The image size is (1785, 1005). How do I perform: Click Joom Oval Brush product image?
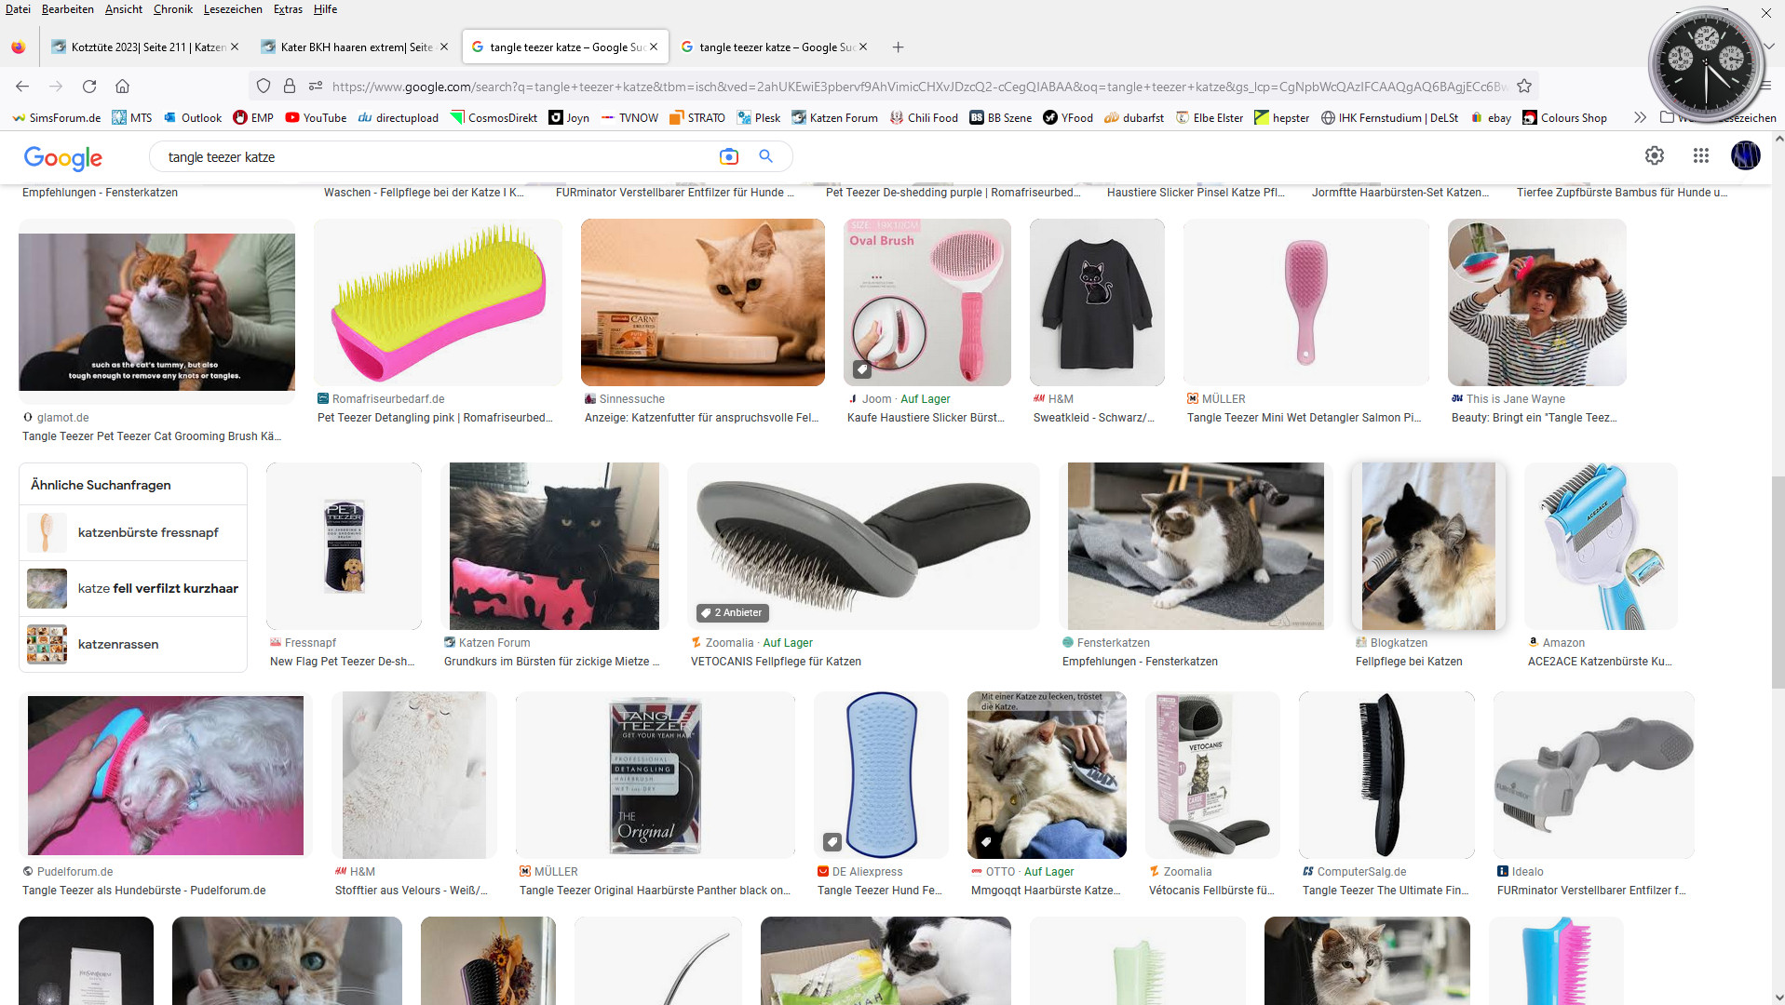(x=927, y=302)
